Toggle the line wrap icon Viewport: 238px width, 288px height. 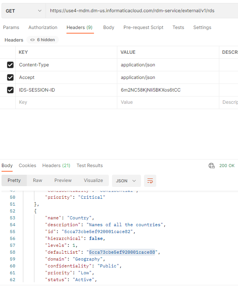150,181
